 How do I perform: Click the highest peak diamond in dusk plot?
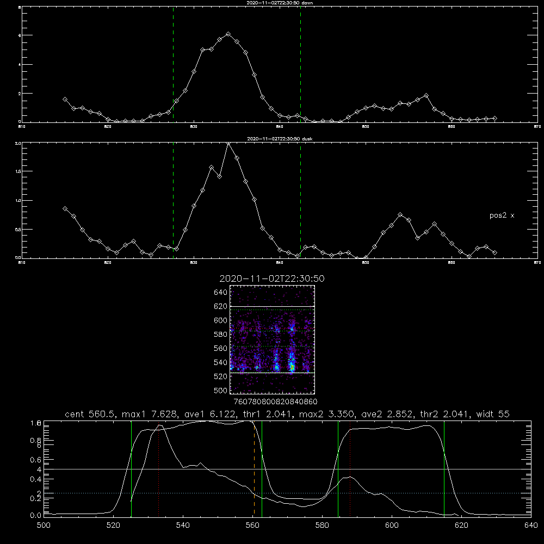click(228, 143)
